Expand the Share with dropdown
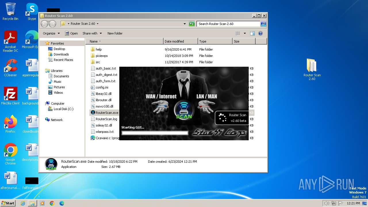The height and width of the screenshot is (207, 368). coord(92,33)
